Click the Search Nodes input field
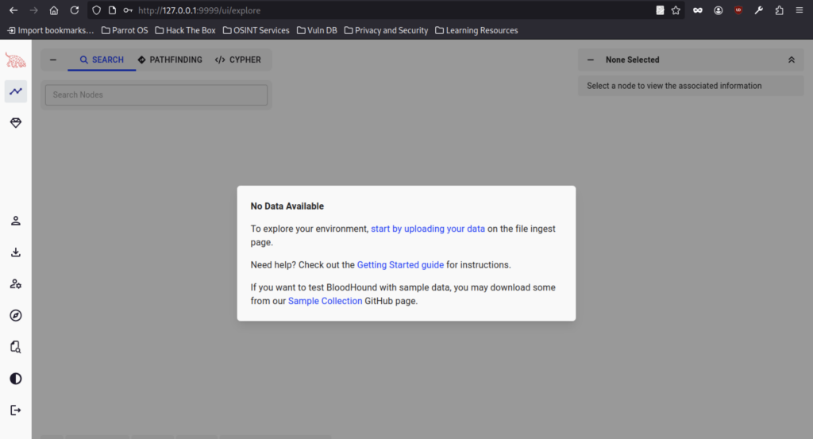Screen dimensions: 813x439 pos(156,94)
